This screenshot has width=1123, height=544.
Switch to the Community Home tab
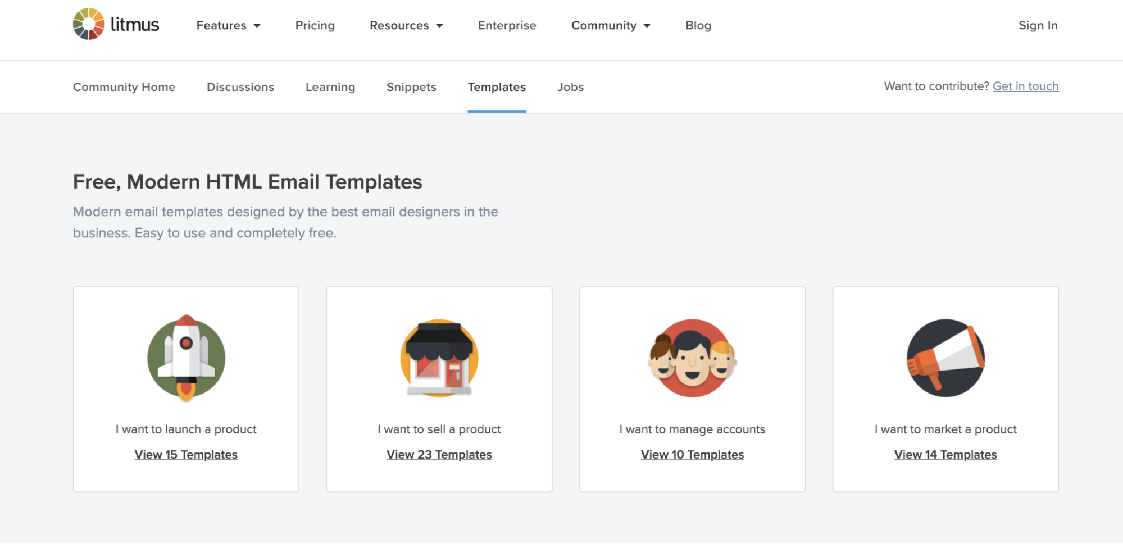coord(124,87)
